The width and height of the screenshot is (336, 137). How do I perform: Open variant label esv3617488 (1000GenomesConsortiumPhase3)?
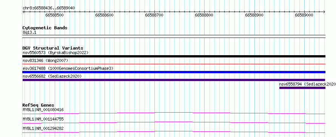(x=68, y=68)
